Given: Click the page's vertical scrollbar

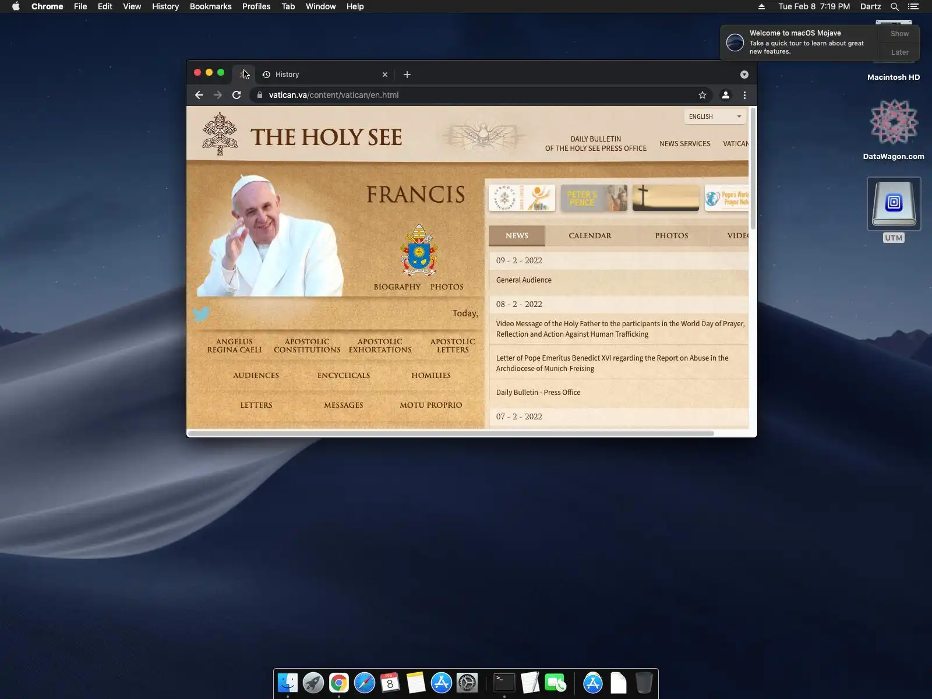Looking at the screenshot, I should [753, 169].
